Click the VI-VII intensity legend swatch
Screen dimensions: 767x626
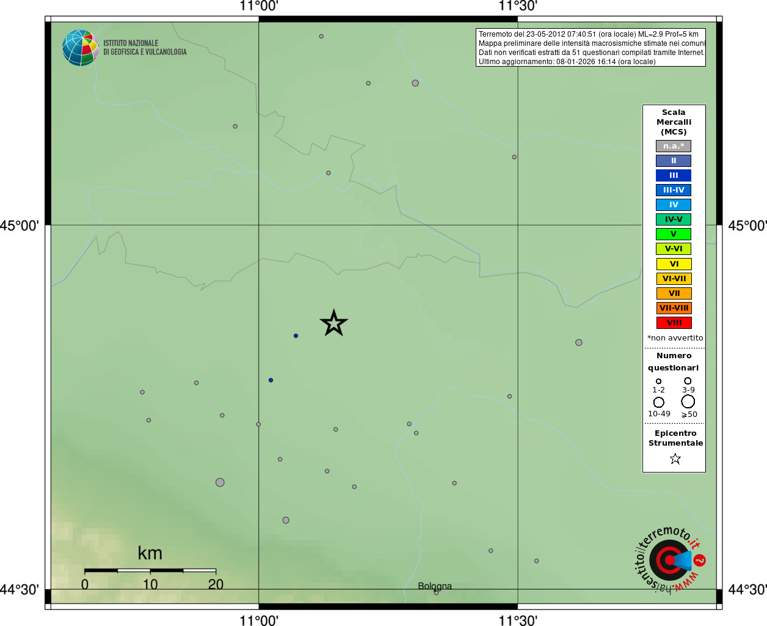[674, 279]
